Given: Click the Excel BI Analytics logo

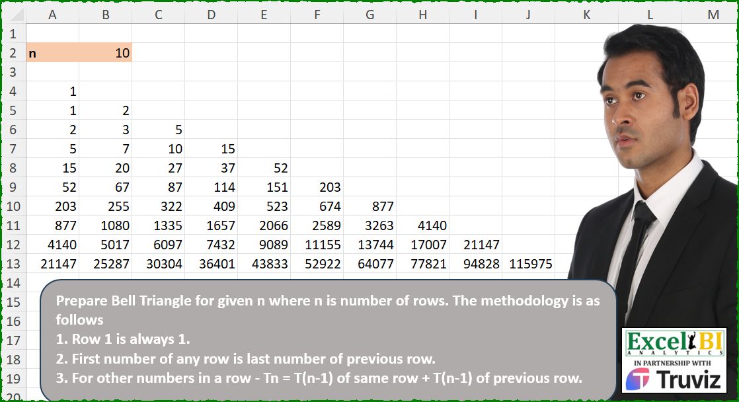Looking at the screenshot, I should pyautogui.click(x=674, y=344).
